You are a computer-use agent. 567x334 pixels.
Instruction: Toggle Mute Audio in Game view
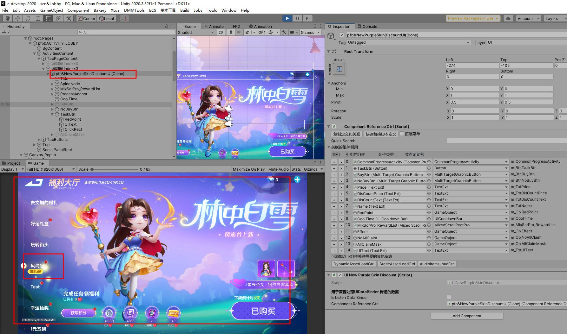(x=279, y=169)
